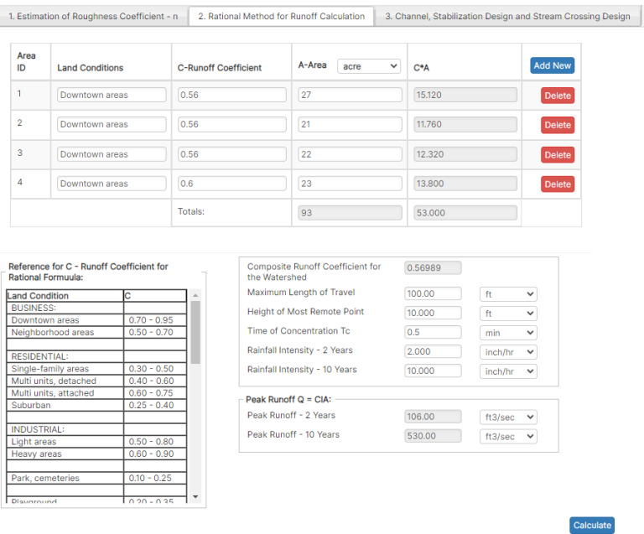Click area field with value 23
This screenshot has height=534, width=644.
350,184
